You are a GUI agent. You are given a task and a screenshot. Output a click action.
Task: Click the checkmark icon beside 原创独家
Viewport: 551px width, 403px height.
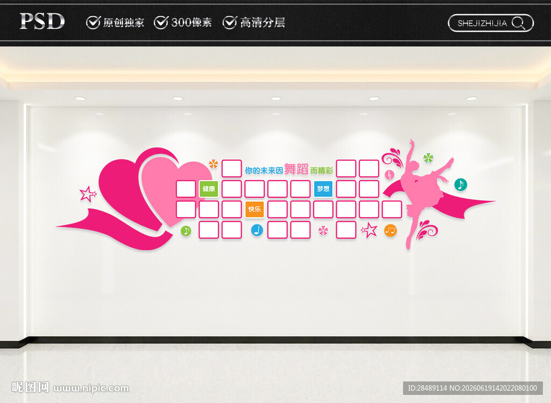(x=93, y=23)
